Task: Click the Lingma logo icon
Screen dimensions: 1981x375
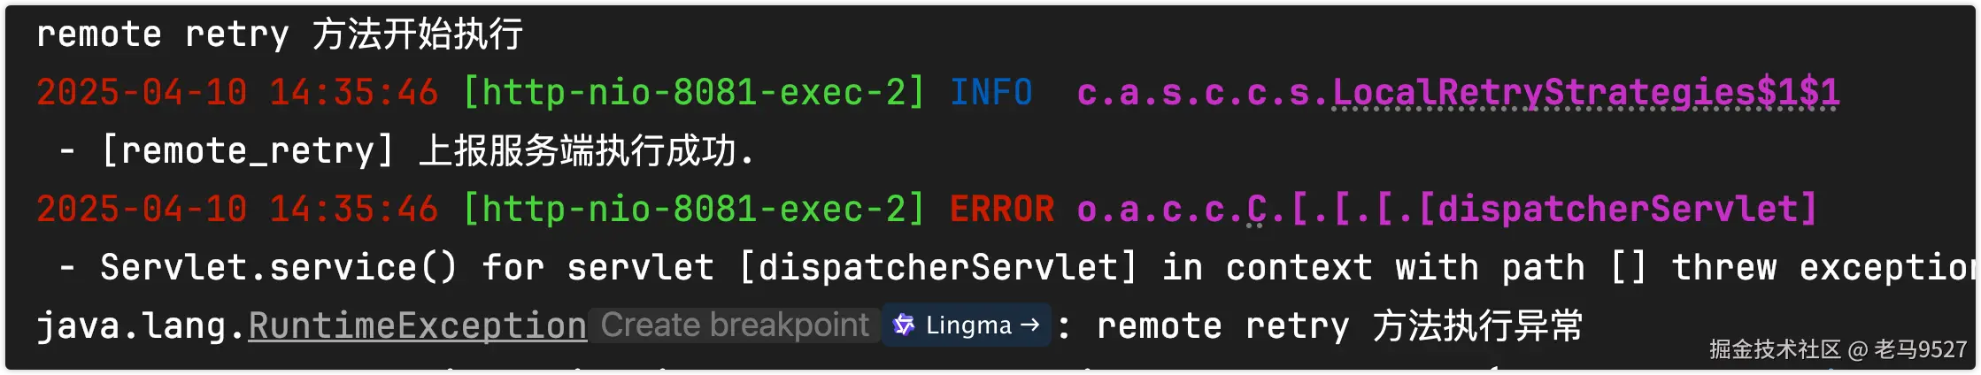Action: pos(904,325)
